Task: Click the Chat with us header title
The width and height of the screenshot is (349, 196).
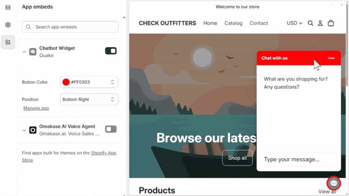Action: (x=274, y=58)
